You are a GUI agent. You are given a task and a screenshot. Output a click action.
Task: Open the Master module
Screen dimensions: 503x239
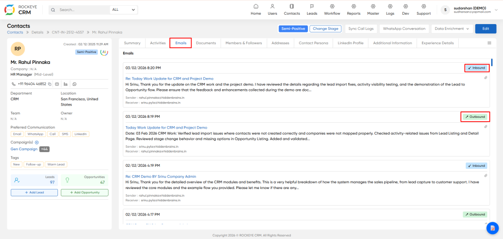pos(373,10)
